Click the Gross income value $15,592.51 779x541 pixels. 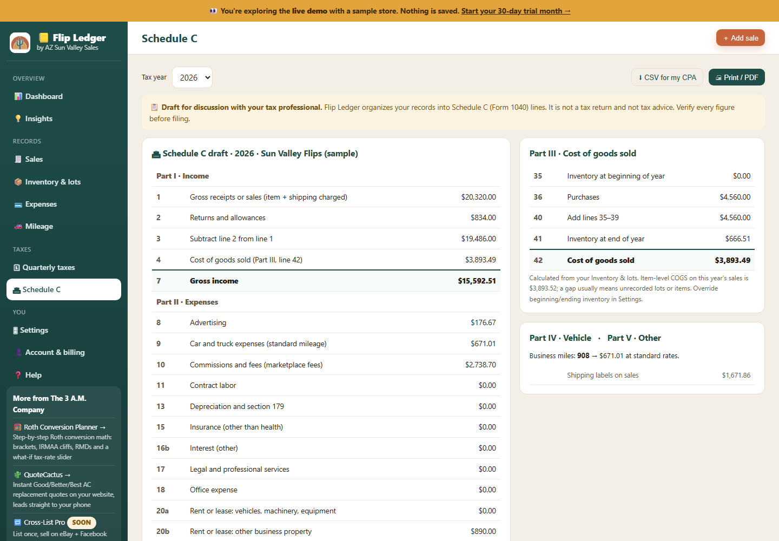pos(477,281)
